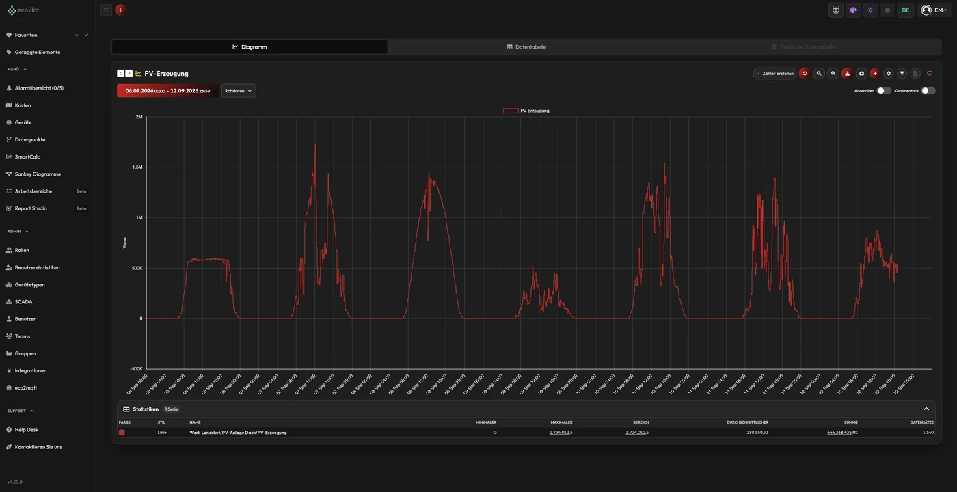
Task: Mark chart as favorite with heart icon
Action: point(930,73)
